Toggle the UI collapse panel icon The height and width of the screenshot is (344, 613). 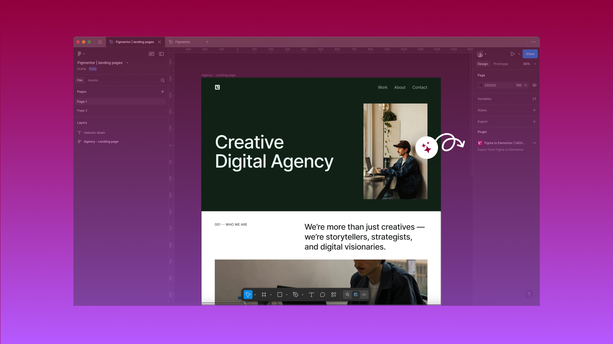click(161, 54)
